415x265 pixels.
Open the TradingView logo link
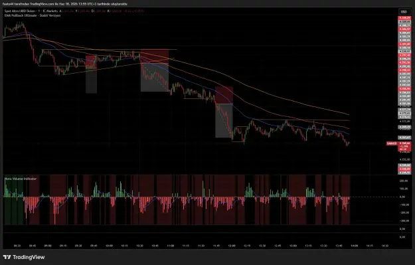tap(24, 257)
